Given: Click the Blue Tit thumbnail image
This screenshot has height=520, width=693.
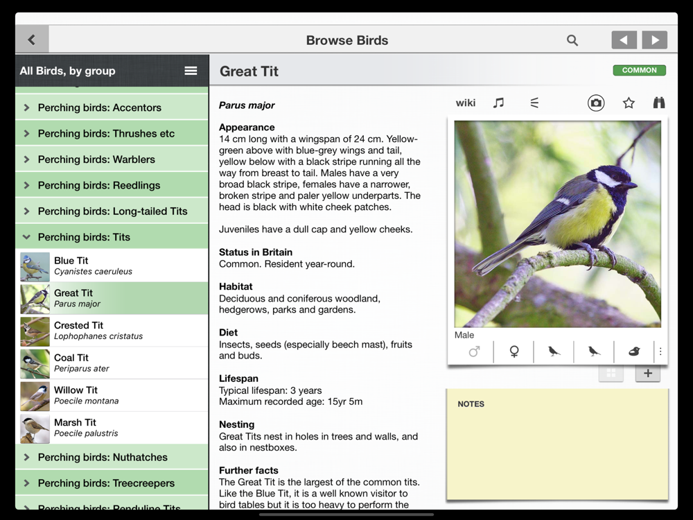Looking at the screenshot, I should click(x=35, y=267).
